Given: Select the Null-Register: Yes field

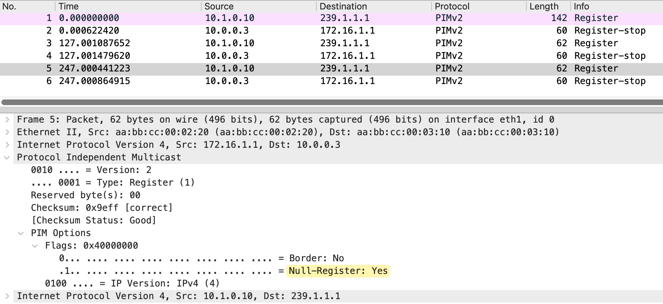Looking at the screenshot, I should tap(338, 271).
